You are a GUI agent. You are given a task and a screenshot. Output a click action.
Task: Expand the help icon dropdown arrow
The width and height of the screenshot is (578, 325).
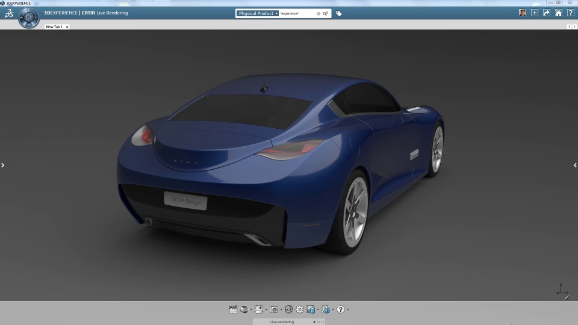348,310
